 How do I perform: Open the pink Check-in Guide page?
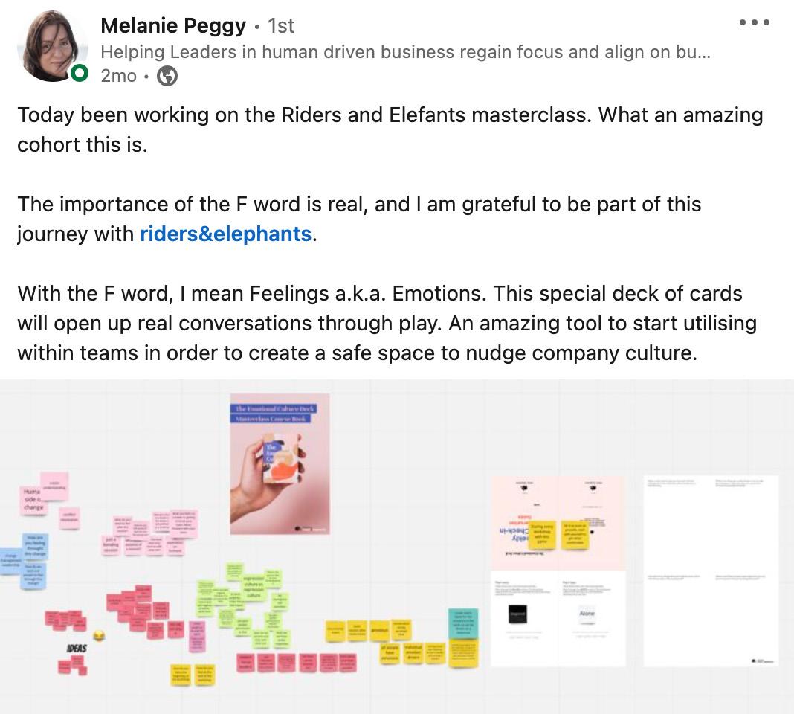558,523
